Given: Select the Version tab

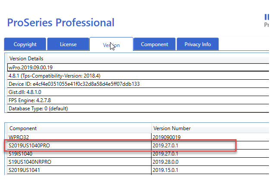Looking at the screenshot, I should click(x=111, y=44).
